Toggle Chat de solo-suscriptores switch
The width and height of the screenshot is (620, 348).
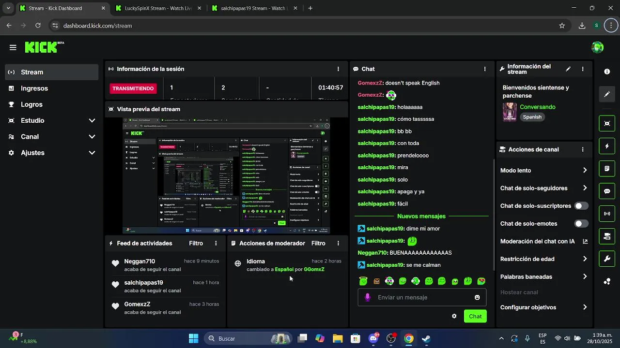click(581, 206)
